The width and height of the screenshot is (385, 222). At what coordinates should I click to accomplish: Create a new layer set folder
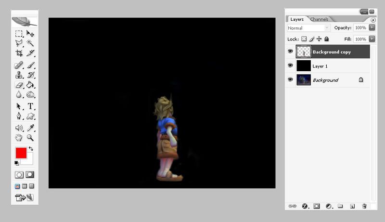340,206
